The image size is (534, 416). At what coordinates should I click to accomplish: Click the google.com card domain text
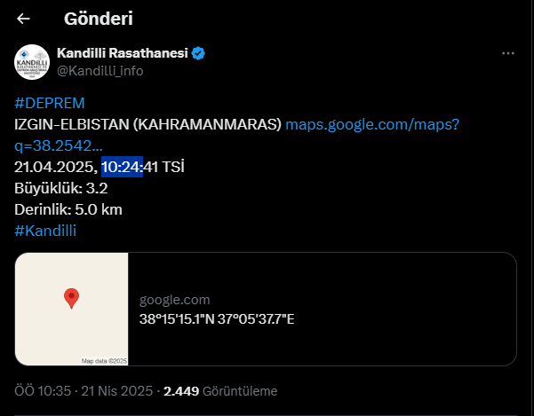174,300
